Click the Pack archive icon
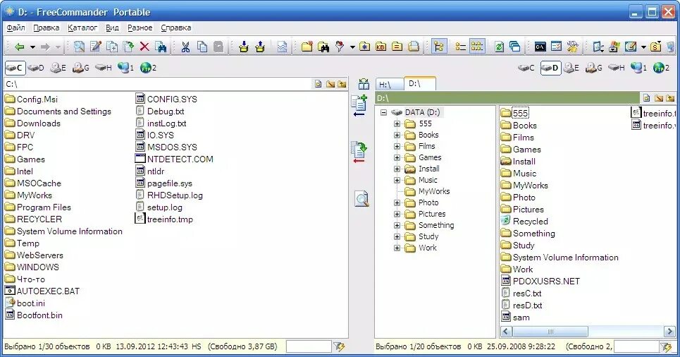The width and height of the screenshot is (680, 357). coord(244,47)
